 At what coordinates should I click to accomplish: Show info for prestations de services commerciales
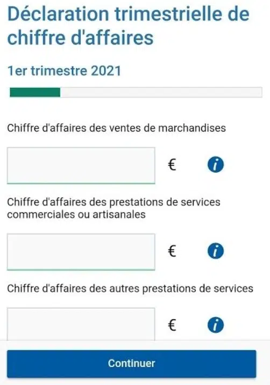[x=216, y=251]
